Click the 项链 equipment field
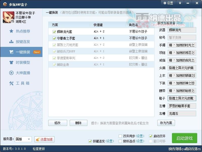The height and width of the screenshot is (152, 202). click(182, 53)
